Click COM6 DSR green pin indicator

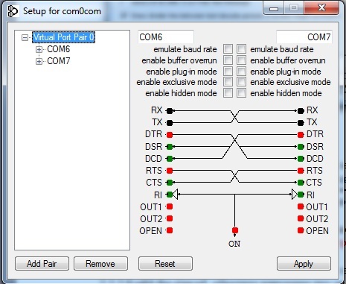point(170,147)
